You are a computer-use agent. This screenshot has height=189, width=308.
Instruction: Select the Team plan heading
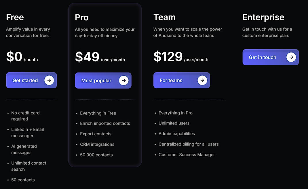164,17
